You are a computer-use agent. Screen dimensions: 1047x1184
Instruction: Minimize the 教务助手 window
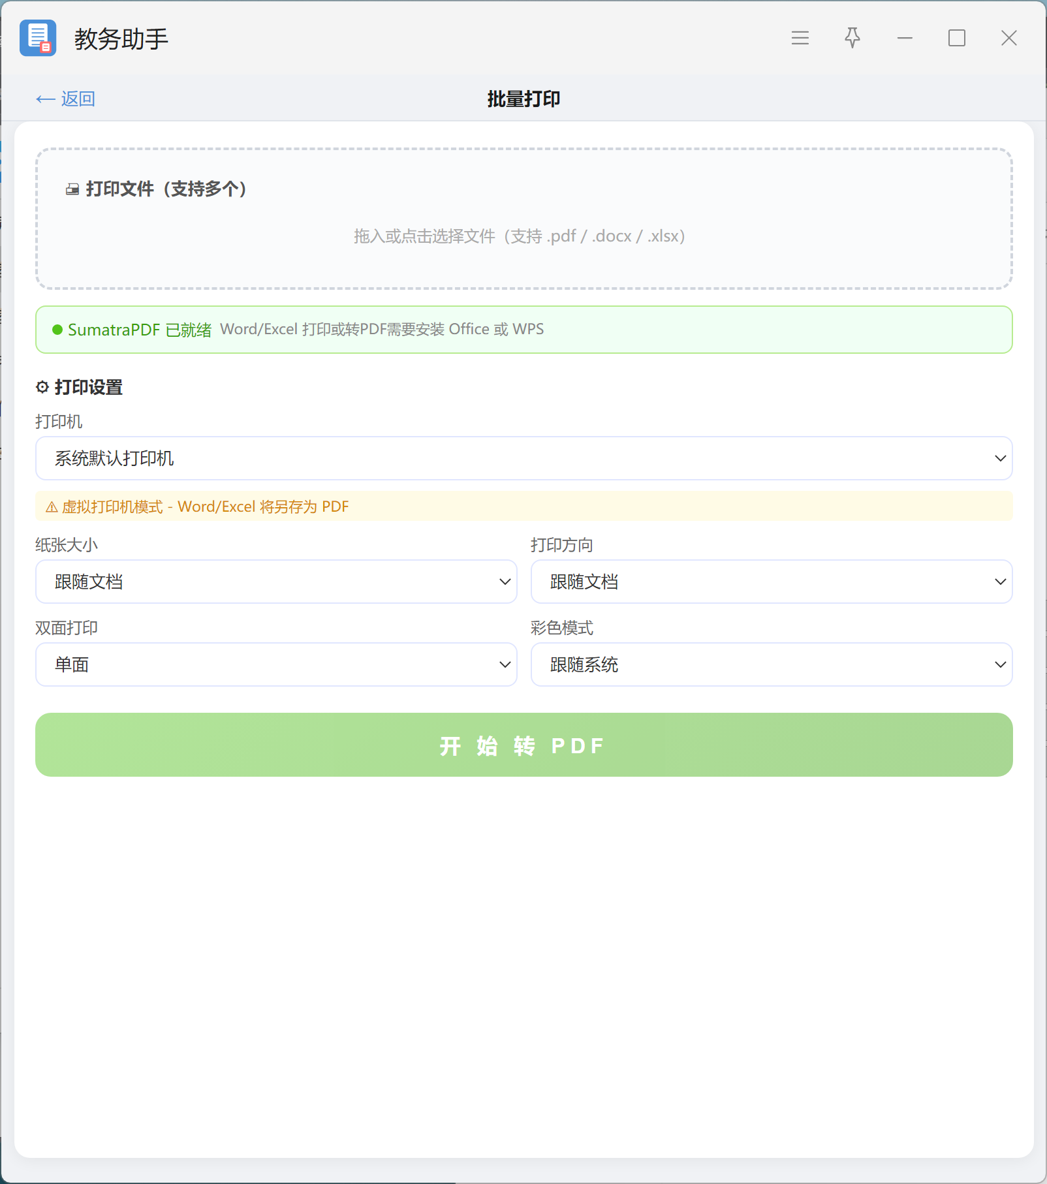click(905, 38)
